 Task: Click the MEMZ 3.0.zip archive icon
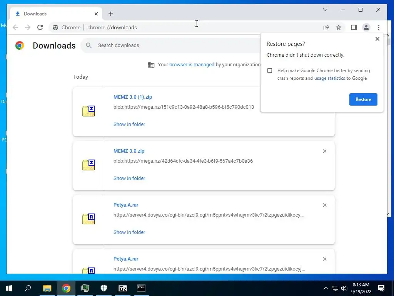88,165
